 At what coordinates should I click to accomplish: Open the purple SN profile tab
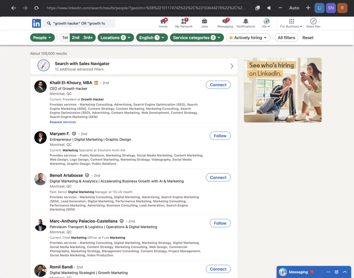331,8
